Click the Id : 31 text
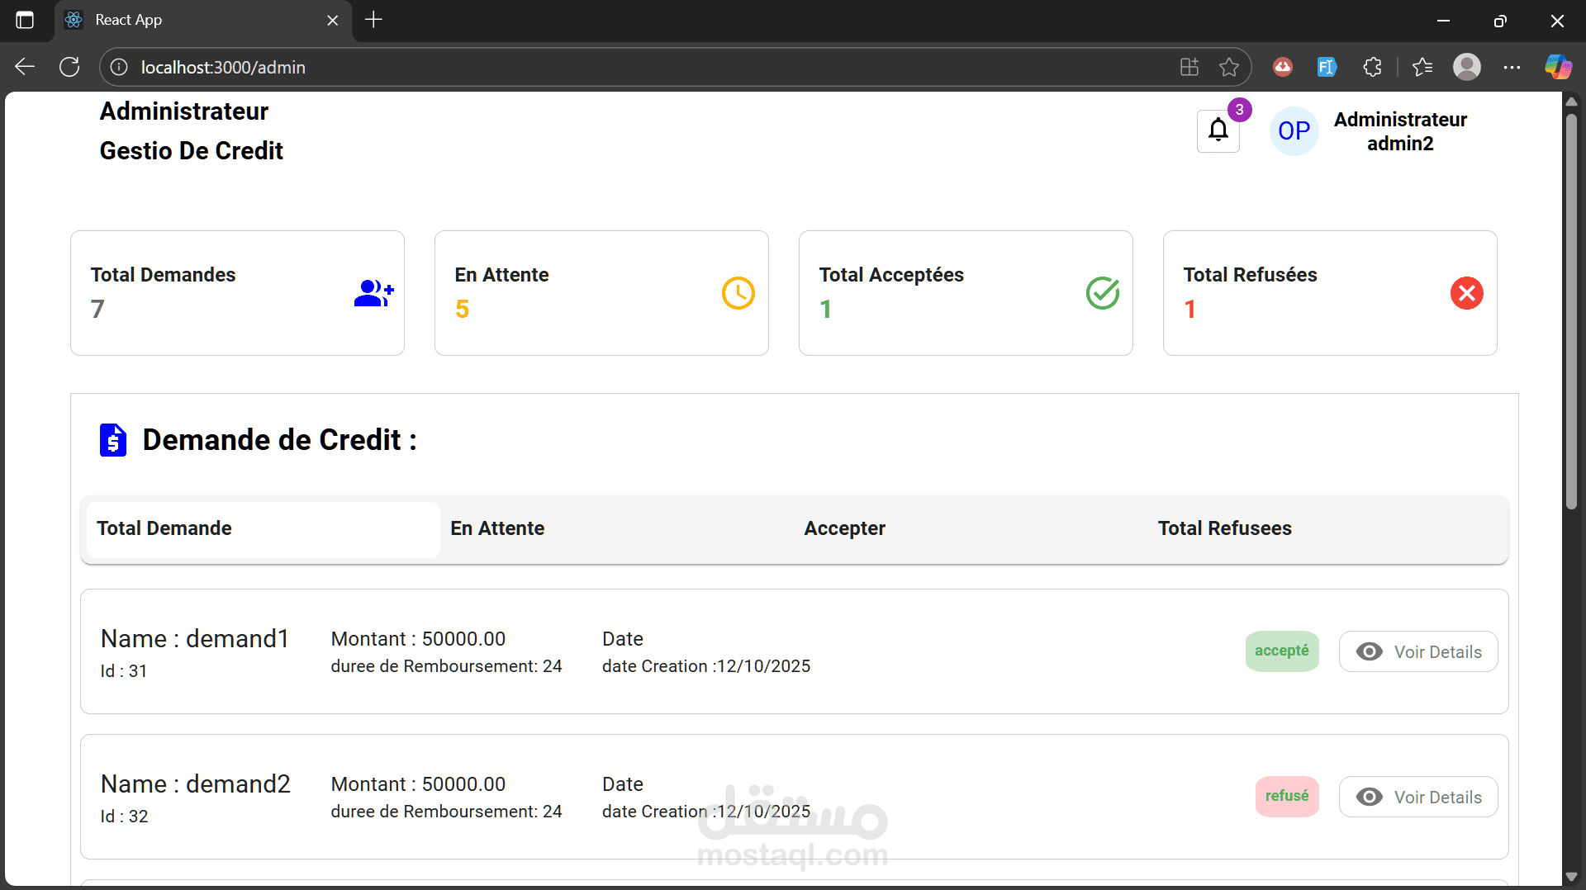Screen dimensions: 1586x890 (x=124, y=671)
